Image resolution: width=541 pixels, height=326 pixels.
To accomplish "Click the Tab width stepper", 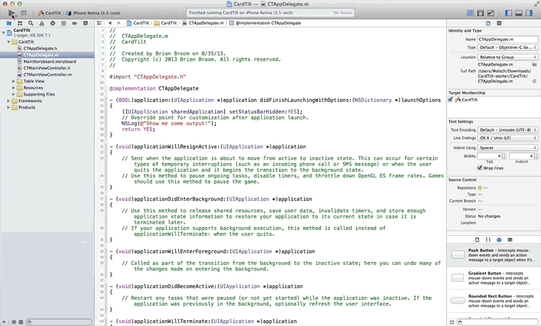I will click(505, 156).
